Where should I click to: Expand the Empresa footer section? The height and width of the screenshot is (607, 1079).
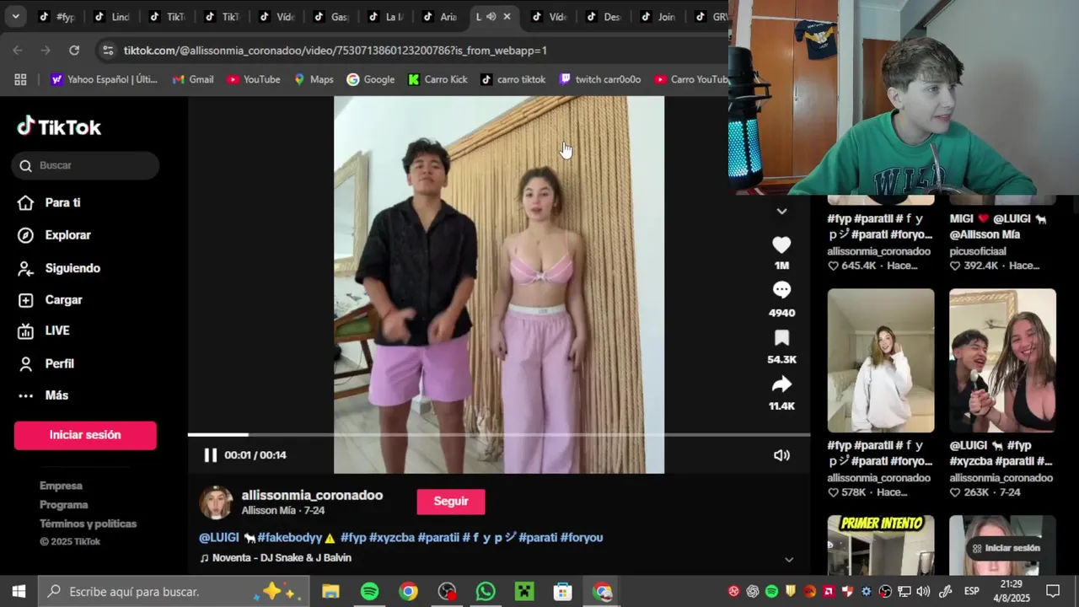pyautogui.click(x=61, y=486)
